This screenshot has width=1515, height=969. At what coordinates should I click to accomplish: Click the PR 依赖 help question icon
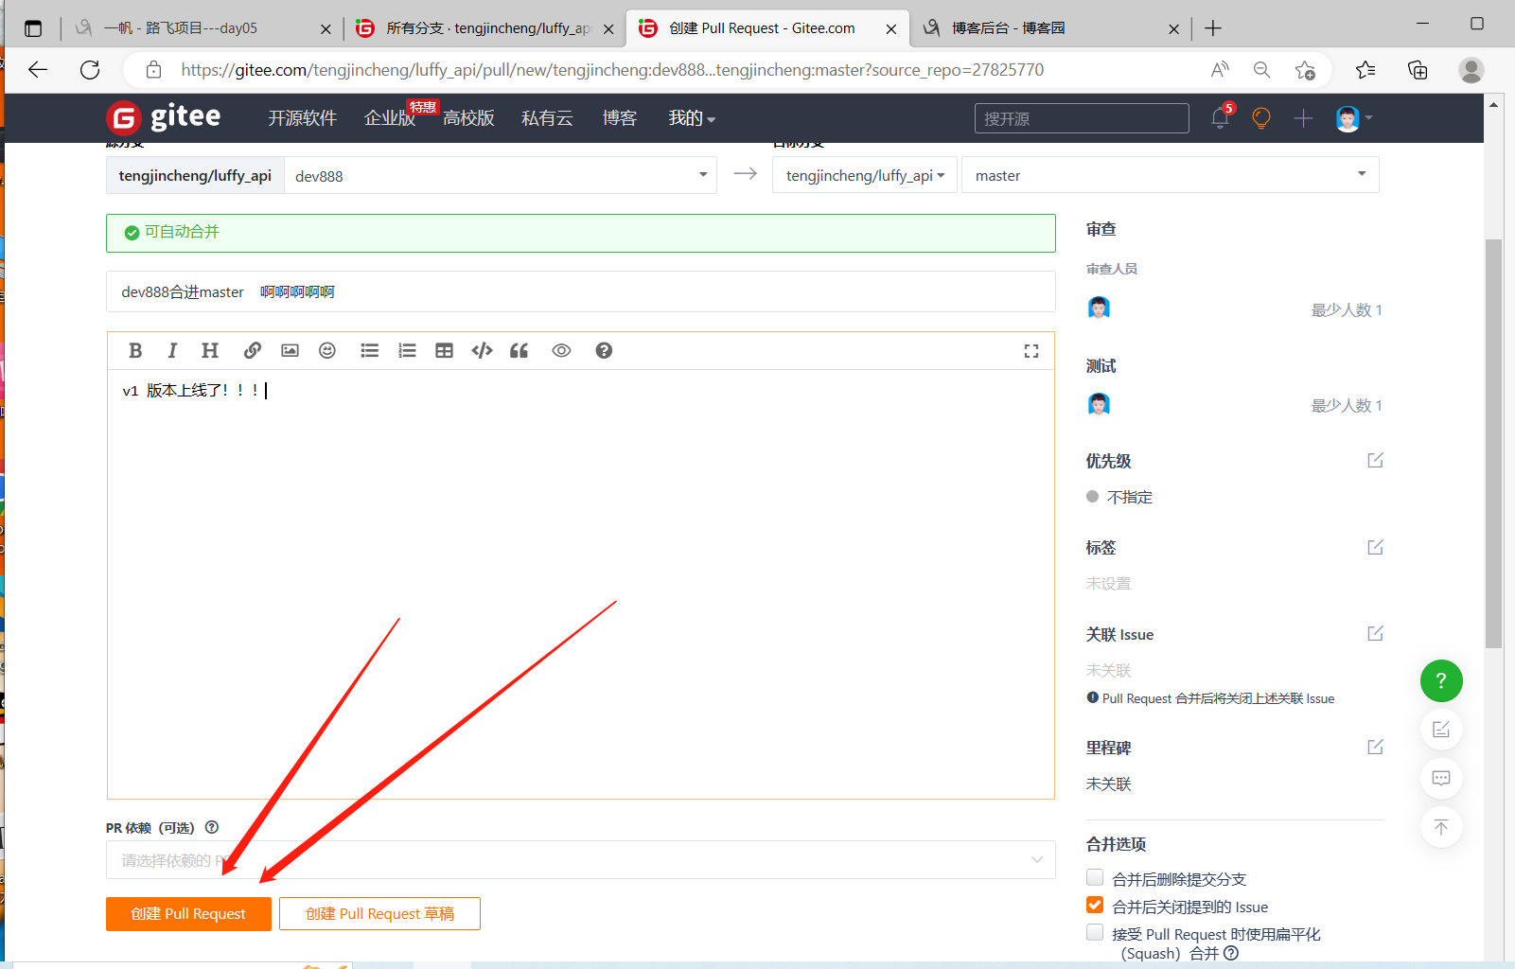[x=212, y=827]
